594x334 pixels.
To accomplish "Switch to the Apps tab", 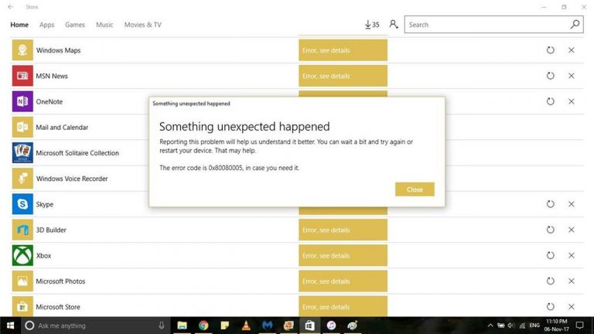I will click(47, 25).
